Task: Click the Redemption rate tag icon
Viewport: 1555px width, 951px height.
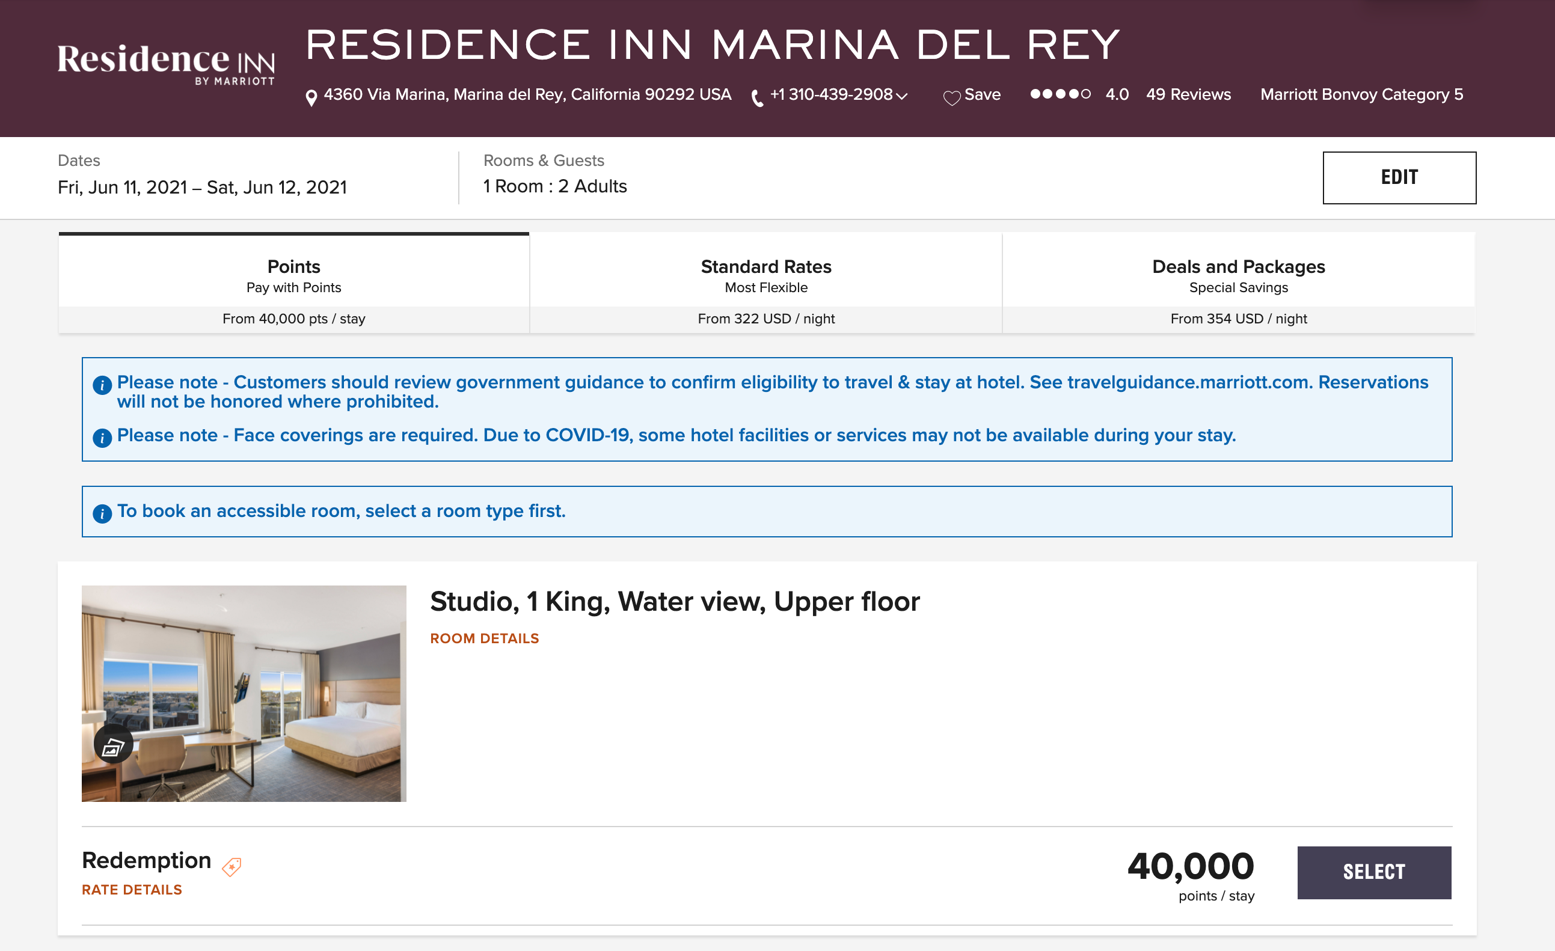Action: pos(232,866)
